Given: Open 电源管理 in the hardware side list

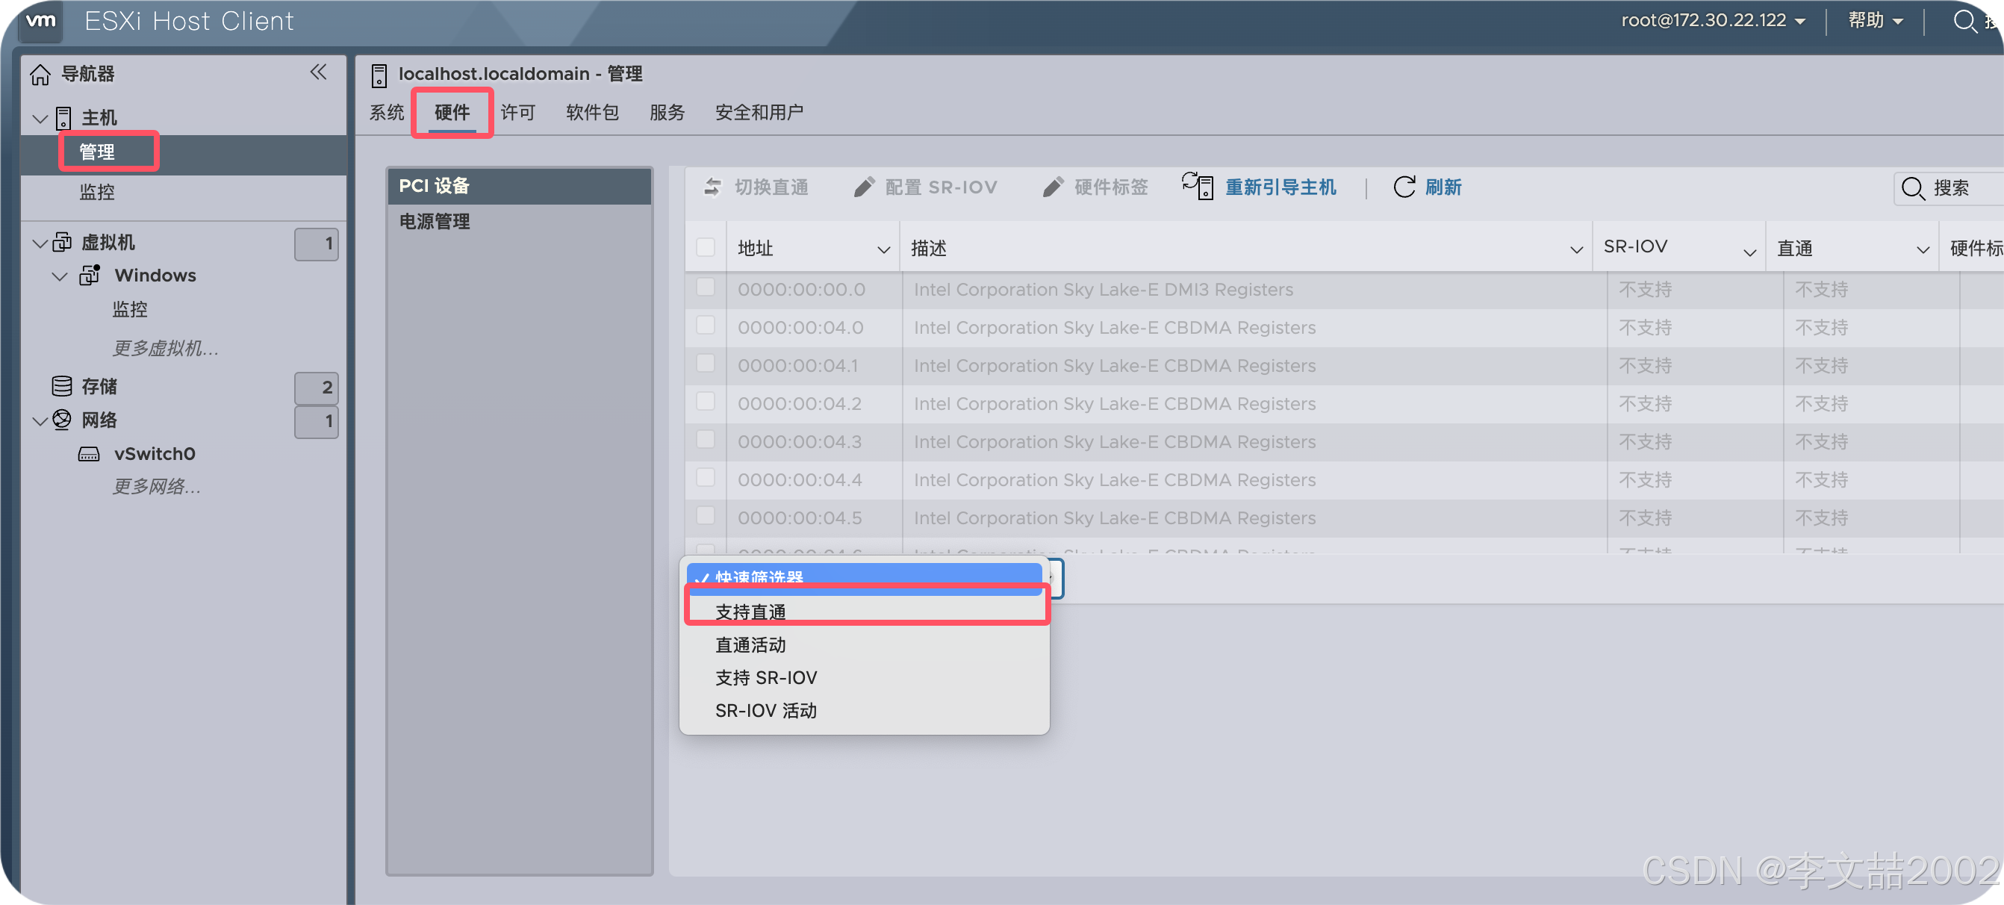Looking at the screenshot, I should coord(434,222).
